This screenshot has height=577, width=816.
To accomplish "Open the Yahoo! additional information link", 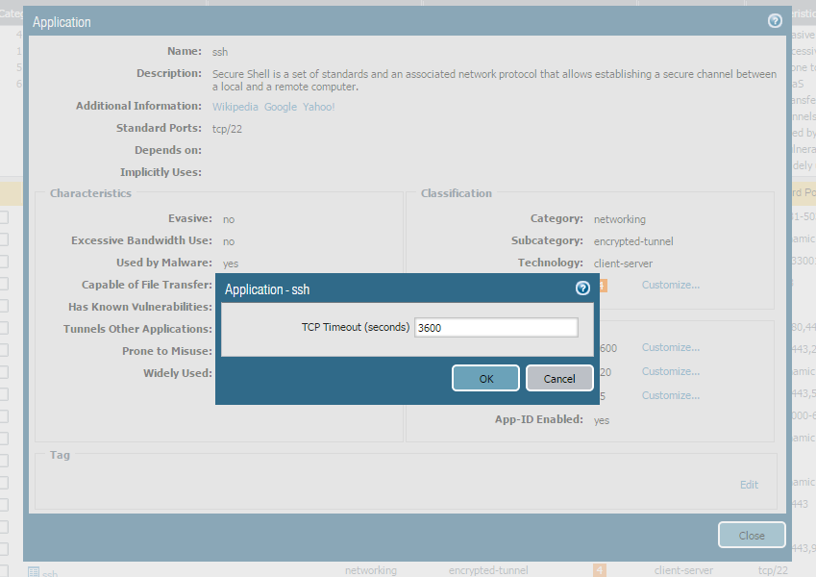I will pos(319,107).
